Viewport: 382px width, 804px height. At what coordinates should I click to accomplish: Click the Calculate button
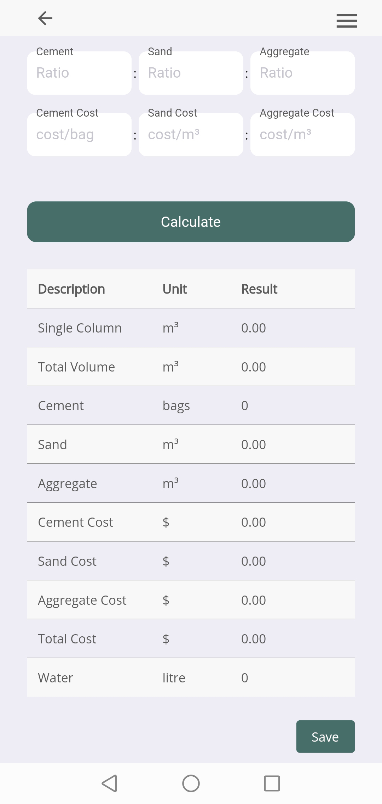(191, 222)
